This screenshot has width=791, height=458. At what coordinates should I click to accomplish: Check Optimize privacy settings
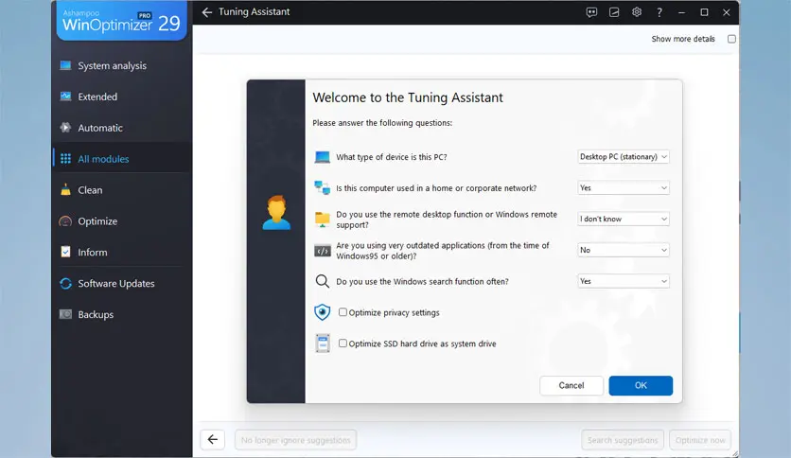[343, 312]
